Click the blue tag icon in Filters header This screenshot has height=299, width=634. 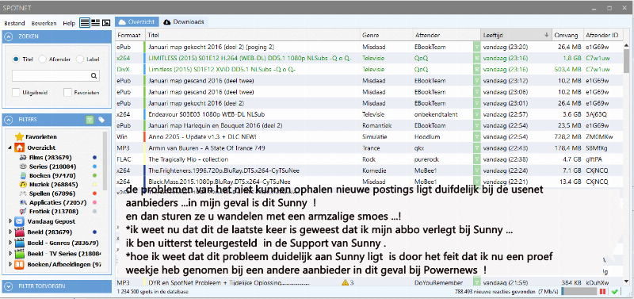(x=101, y=120)
